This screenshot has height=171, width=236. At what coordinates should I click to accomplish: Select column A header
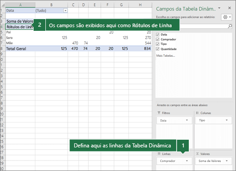[20, 5]
